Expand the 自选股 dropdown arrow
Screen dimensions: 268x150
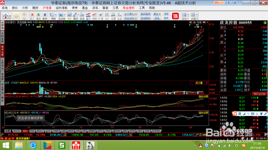click(x=64, y=15)
